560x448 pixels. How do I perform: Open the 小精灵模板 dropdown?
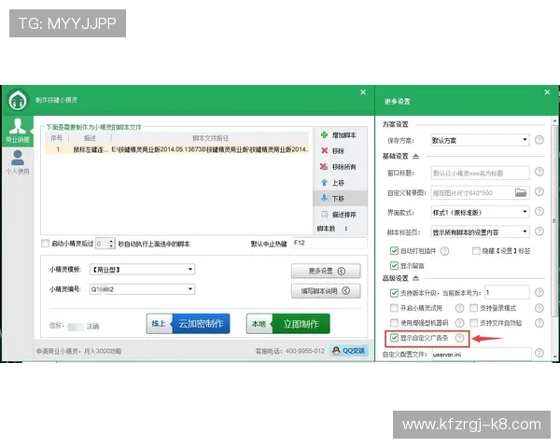[x=142, y=269]
